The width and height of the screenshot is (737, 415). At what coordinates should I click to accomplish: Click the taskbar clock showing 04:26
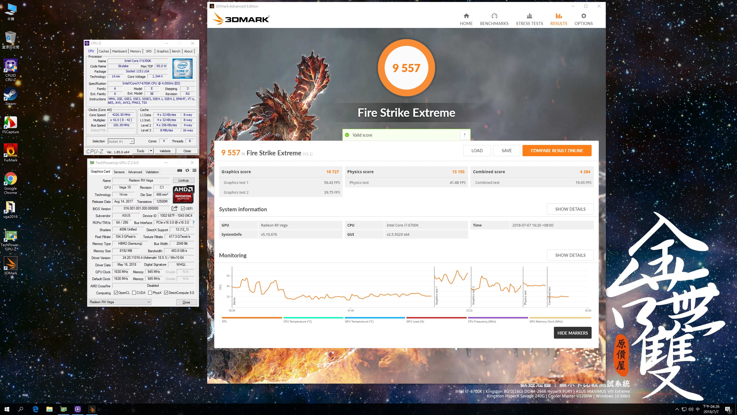(x=711, y=409)
